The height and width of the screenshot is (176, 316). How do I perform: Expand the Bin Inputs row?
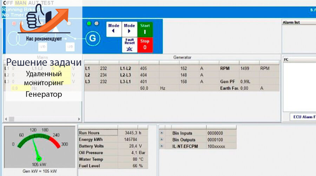[162, 133]
